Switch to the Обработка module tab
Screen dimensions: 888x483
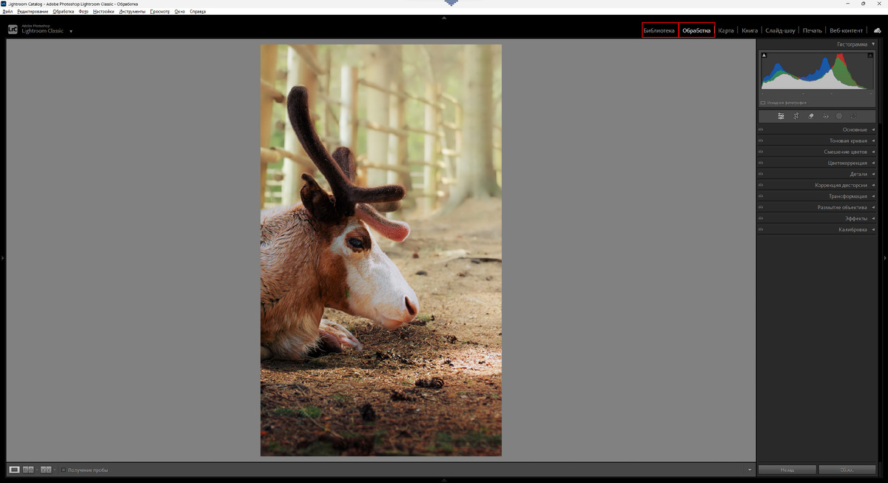click(x=696, y=30)
